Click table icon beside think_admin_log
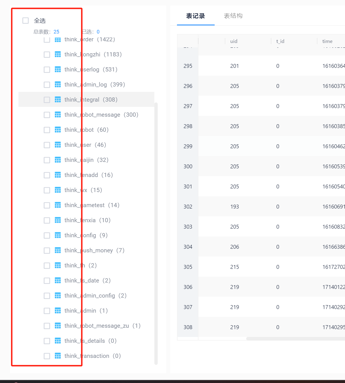Image resolution: width=345 pixels, height=383 pixels. 58,85
